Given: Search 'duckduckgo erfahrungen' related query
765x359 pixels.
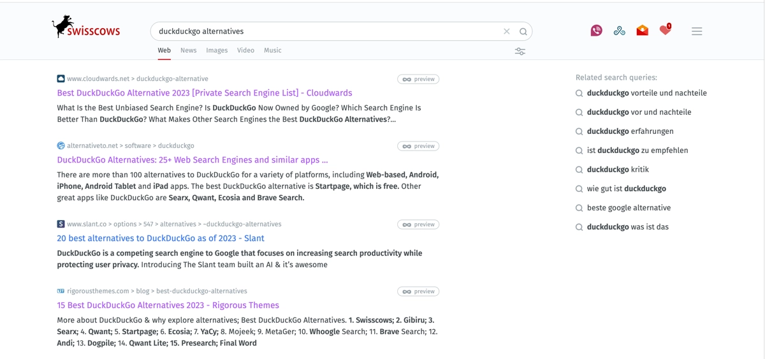Looking at the screenshot, I should (630, 131).
